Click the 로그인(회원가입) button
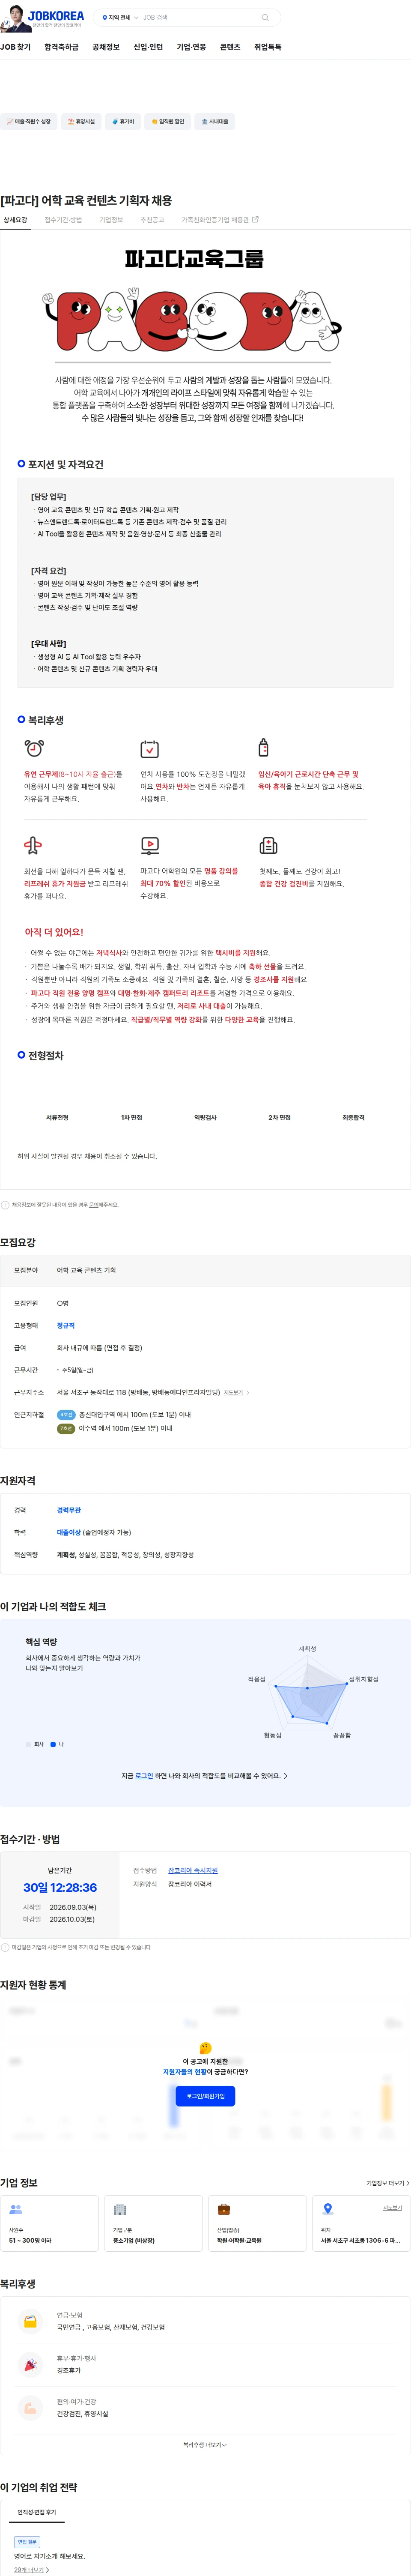411x2576 pixels. (x=205, y=2096)
